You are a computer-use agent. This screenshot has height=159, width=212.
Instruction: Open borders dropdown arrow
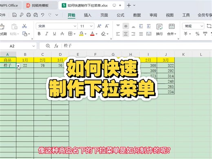click(75, 34)
